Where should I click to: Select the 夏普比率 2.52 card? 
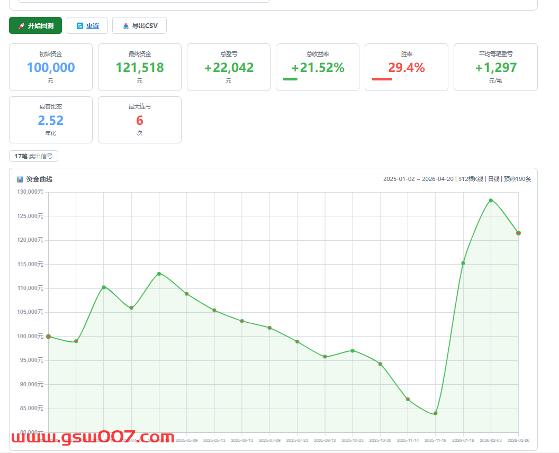(x=51, y=120)
